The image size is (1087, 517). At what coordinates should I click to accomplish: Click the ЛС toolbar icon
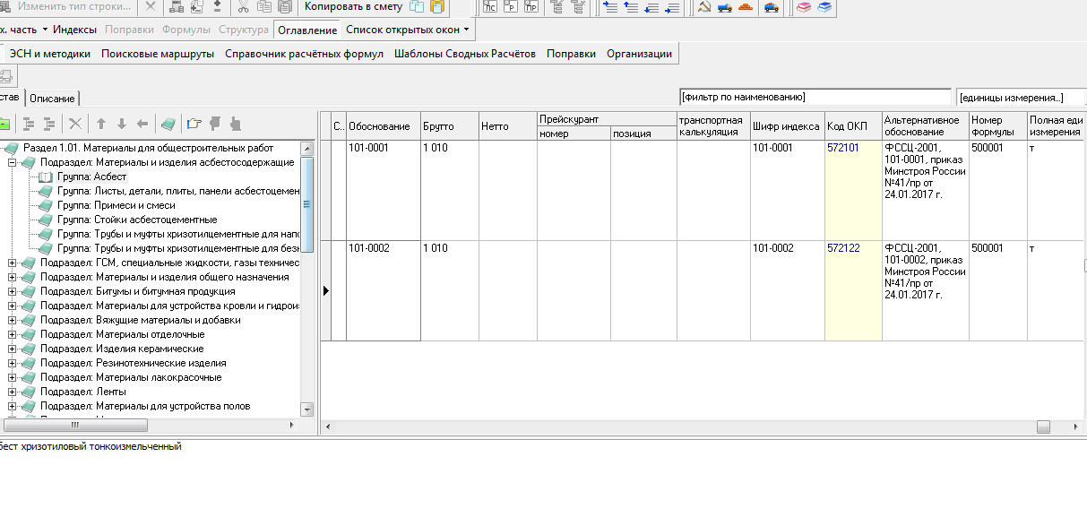click(491, 8)
